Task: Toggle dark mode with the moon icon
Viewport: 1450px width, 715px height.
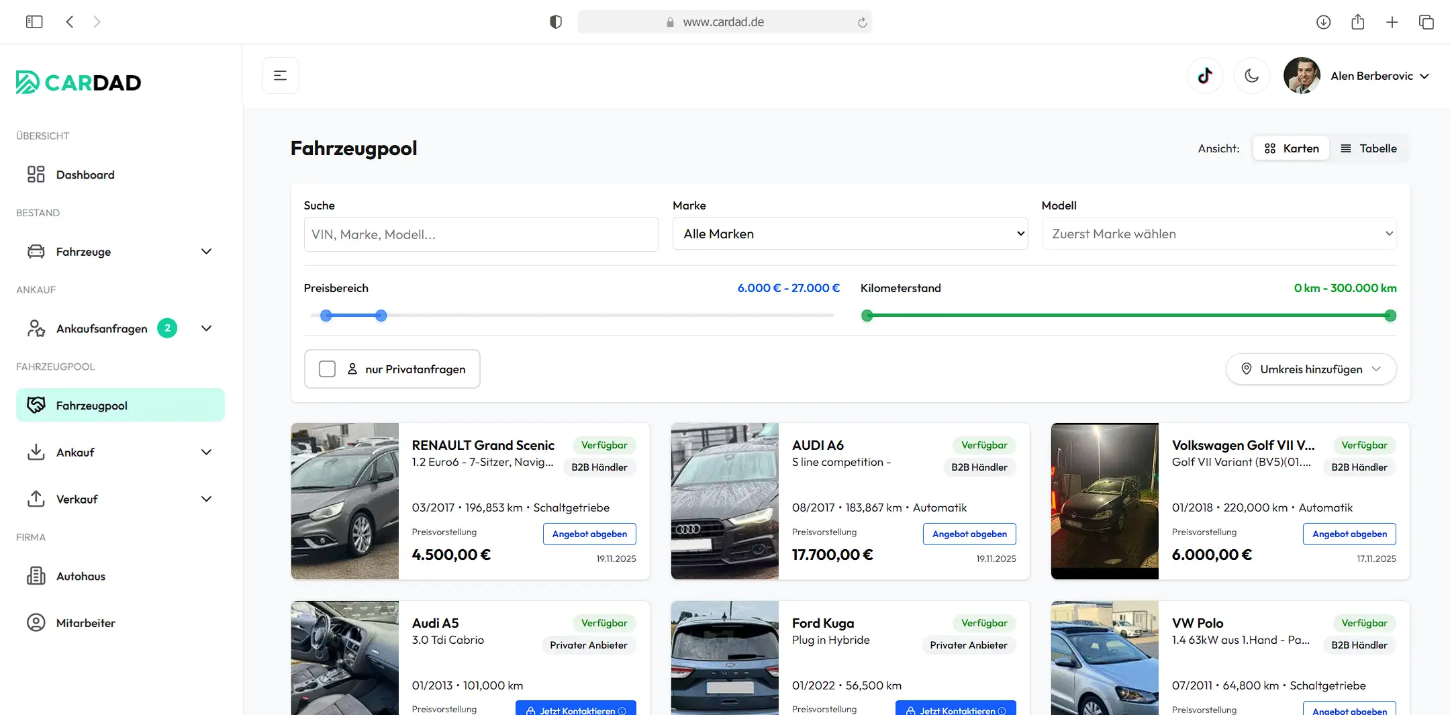Action: 1251,75
